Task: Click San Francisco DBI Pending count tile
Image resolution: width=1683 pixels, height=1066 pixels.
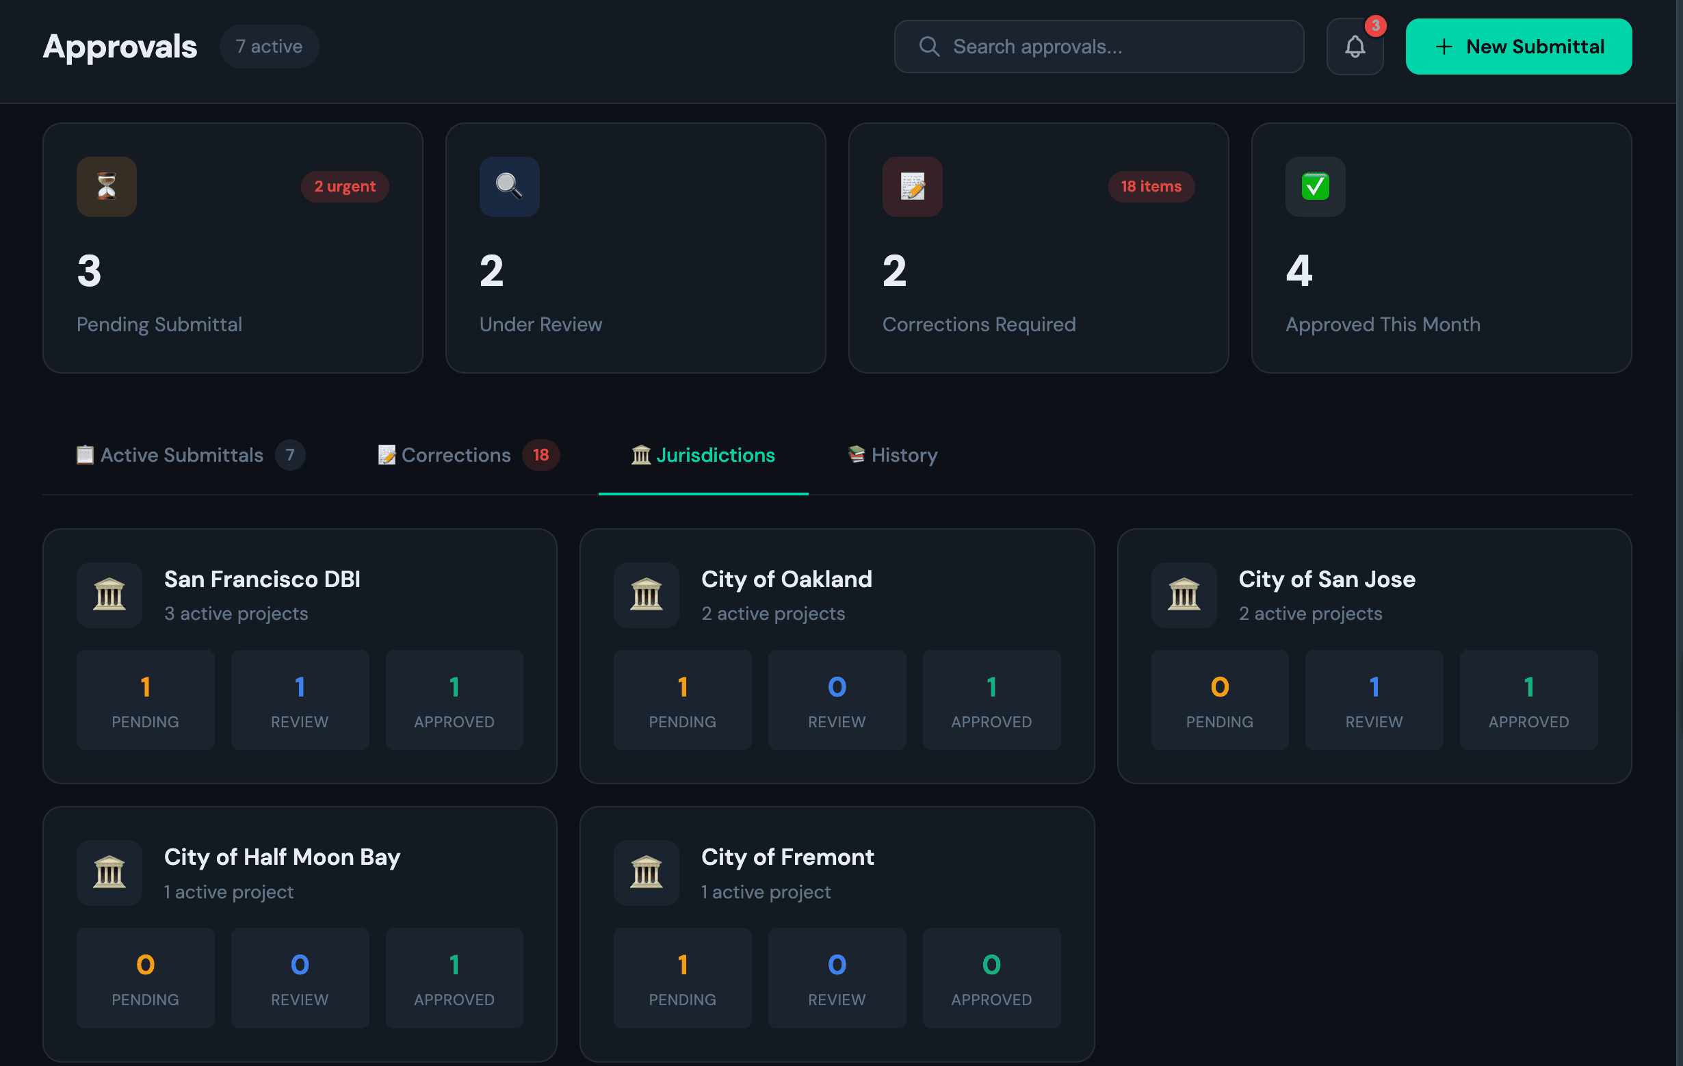Action: [x=145, y=700]
